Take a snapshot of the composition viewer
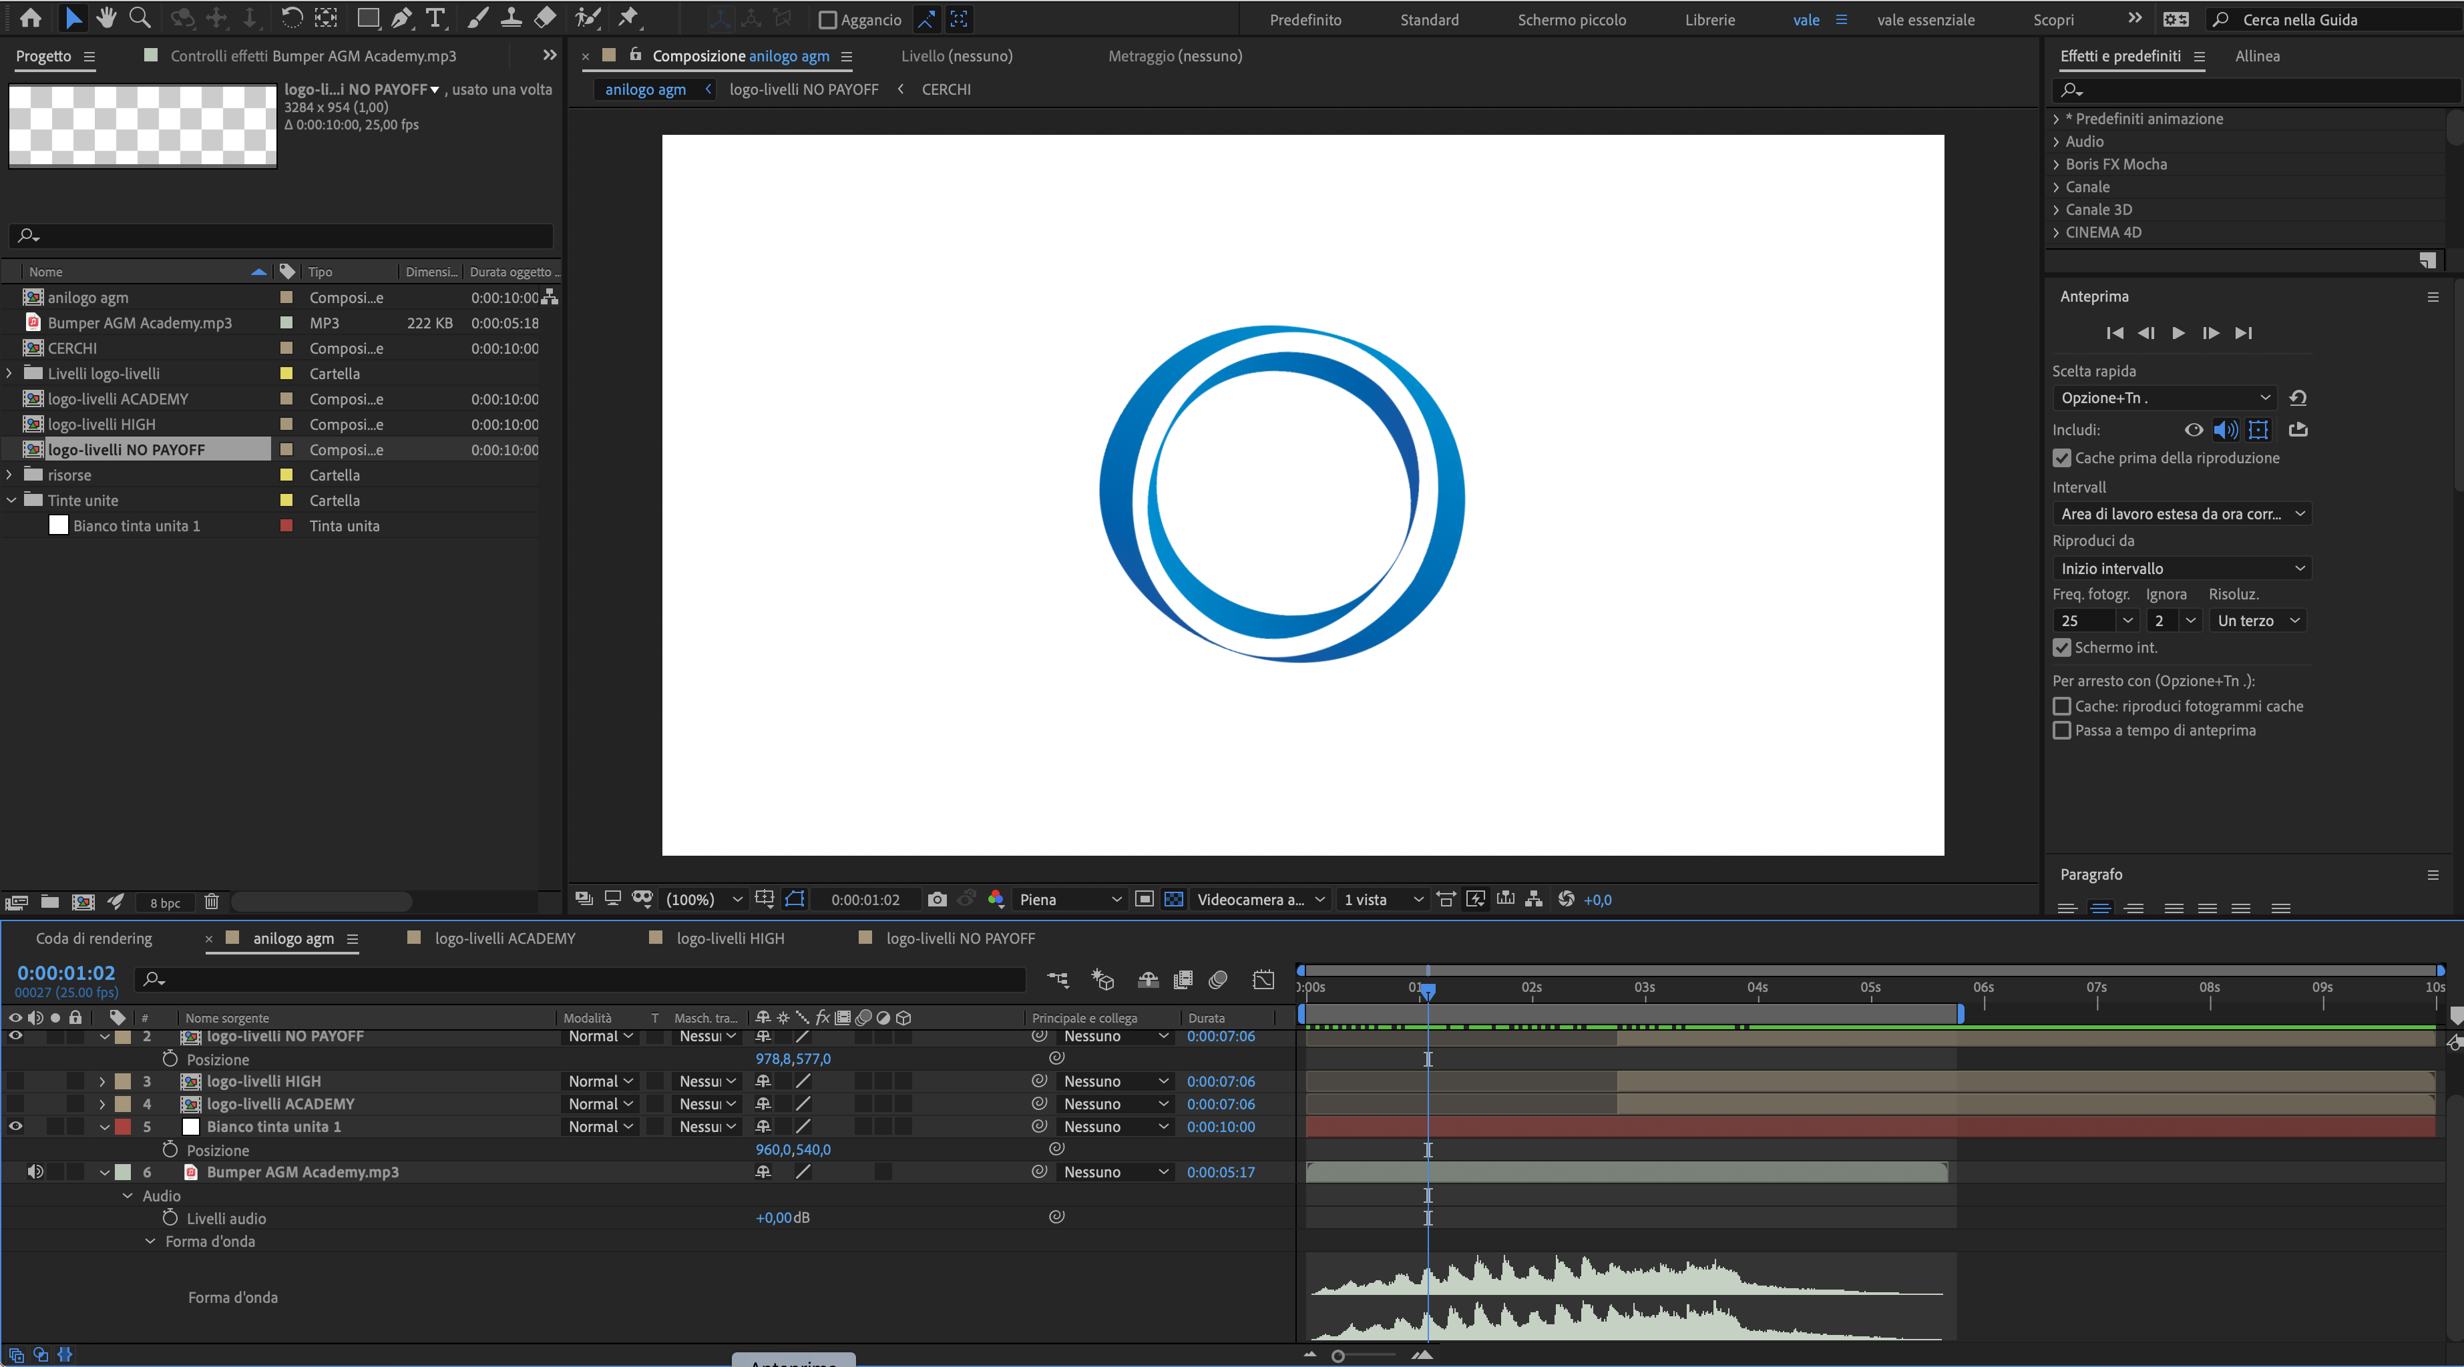This screenshot has height=1367, width=2464. [936, 898]
